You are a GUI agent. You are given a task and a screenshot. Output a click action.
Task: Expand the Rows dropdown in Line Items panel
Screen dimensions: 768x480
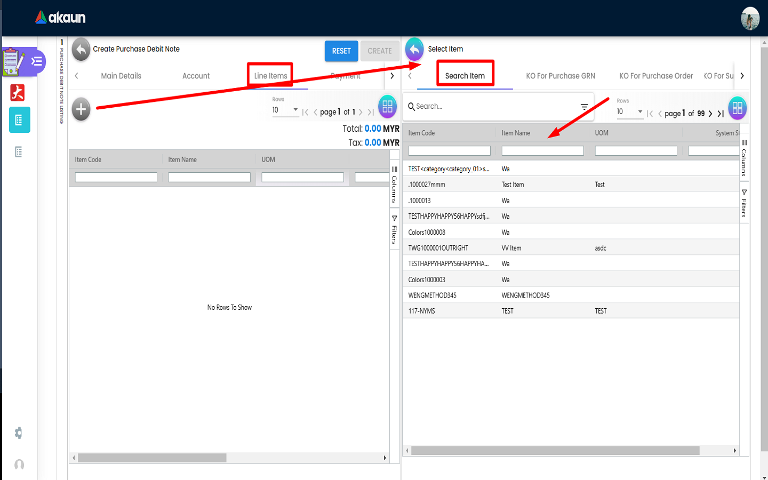[x=285, y=110]
